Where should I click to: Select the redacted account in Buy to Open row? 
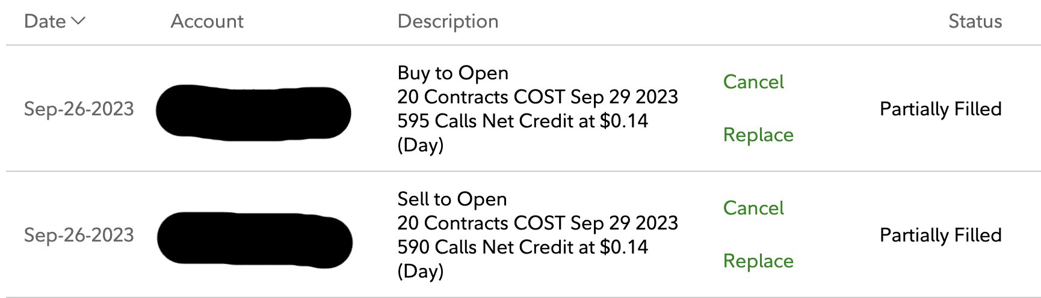(x=253, y=113)
